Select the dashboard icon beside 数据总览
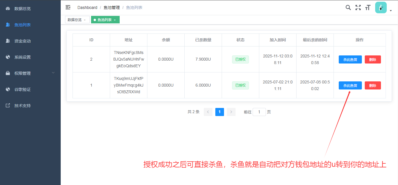 [x=8, y=8]
